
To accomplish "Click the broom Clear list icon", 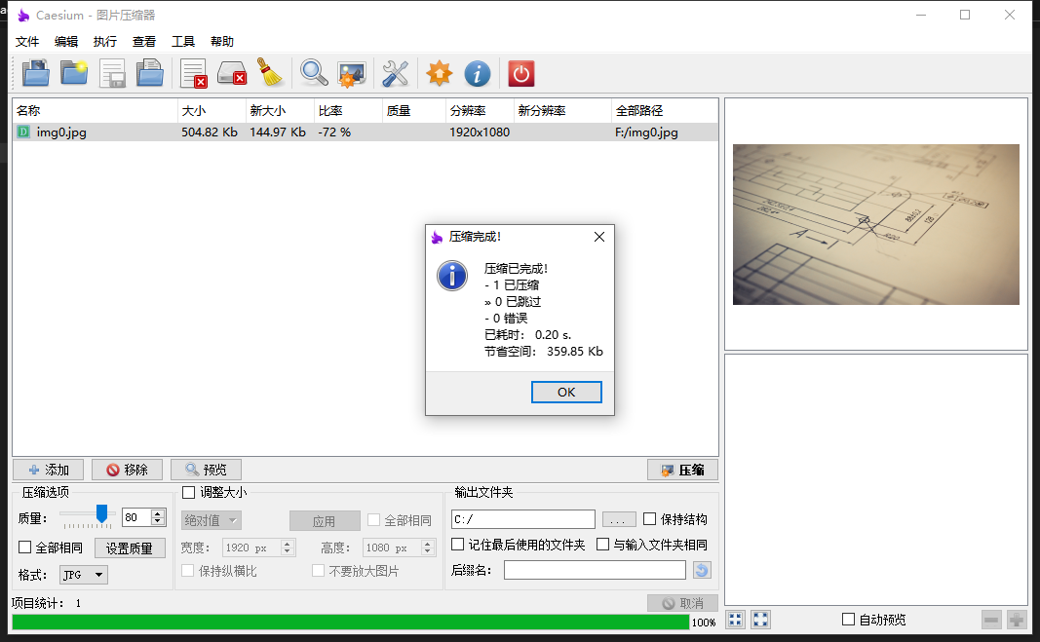I will [271, 73].
